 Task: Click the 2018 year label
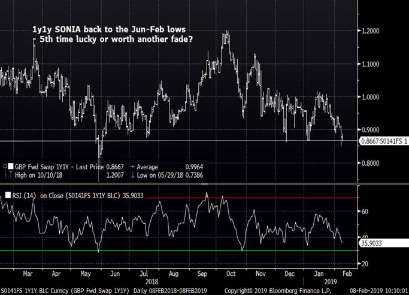click(152, 282)
